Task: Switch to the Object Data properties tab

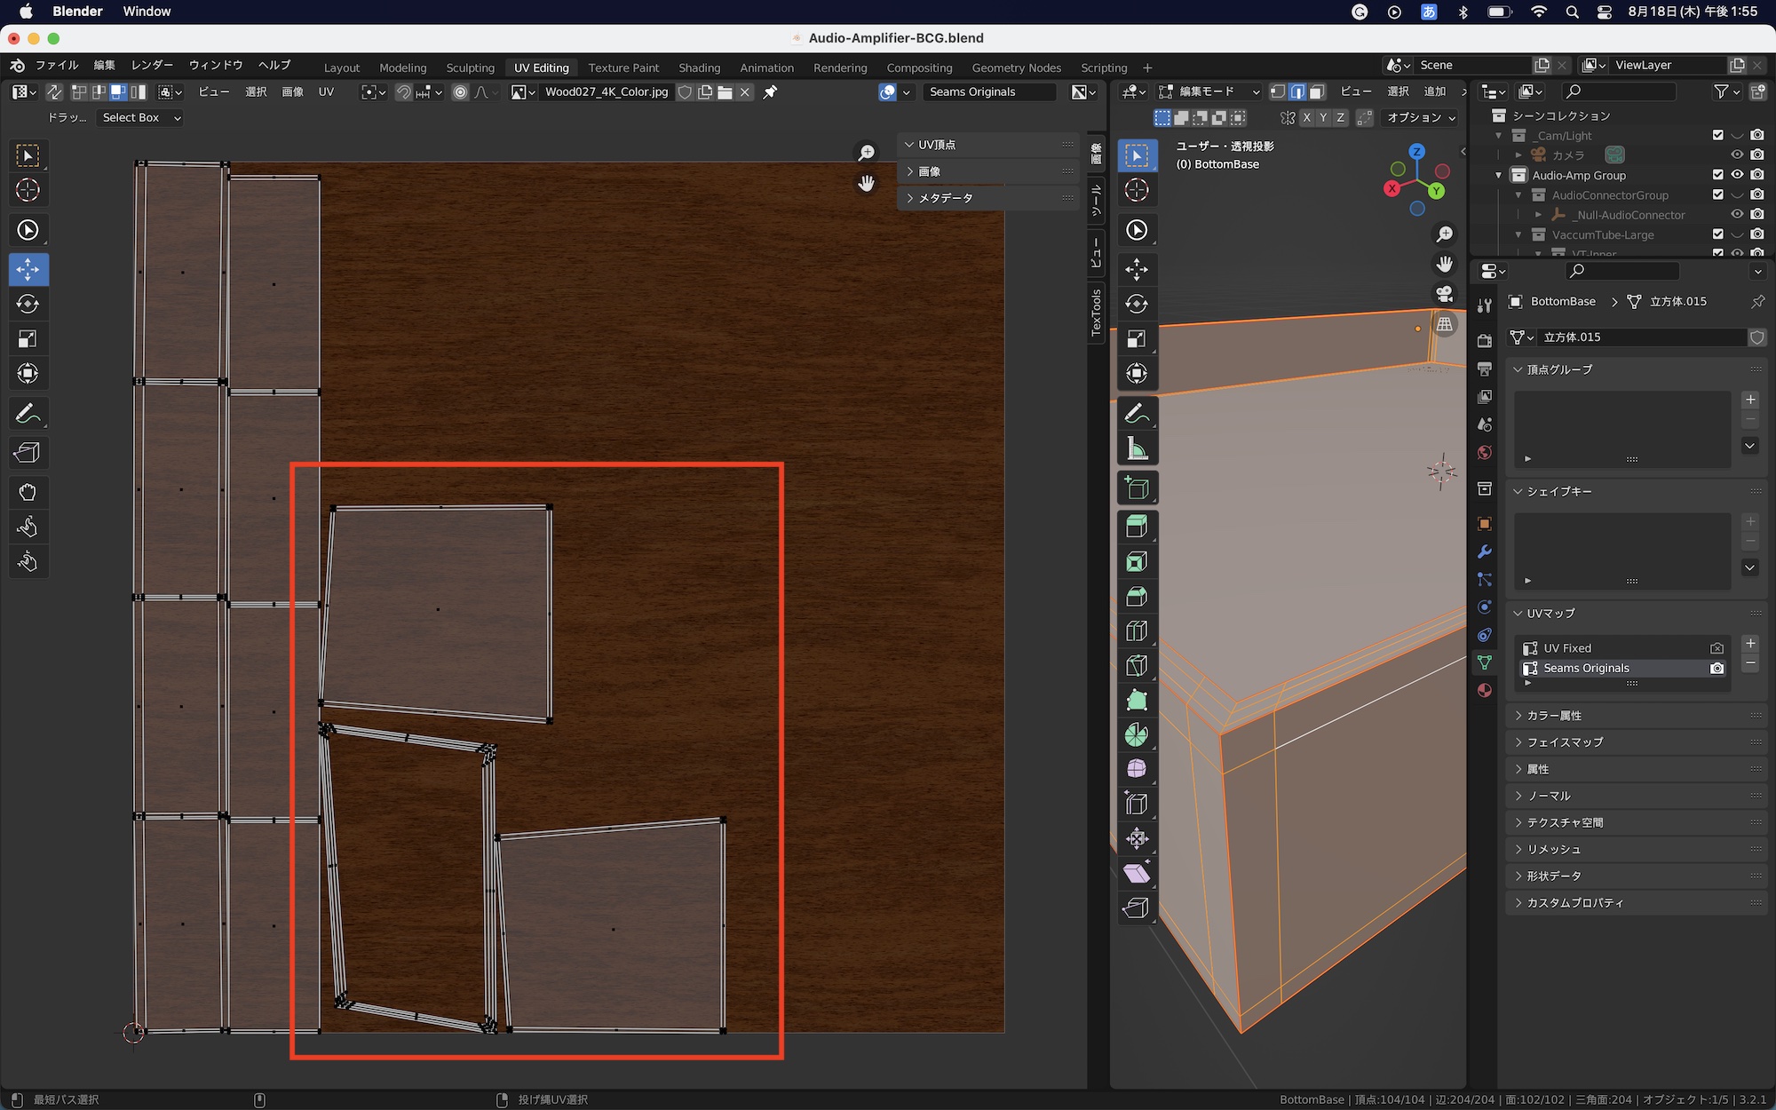Action: (1485, 662)
